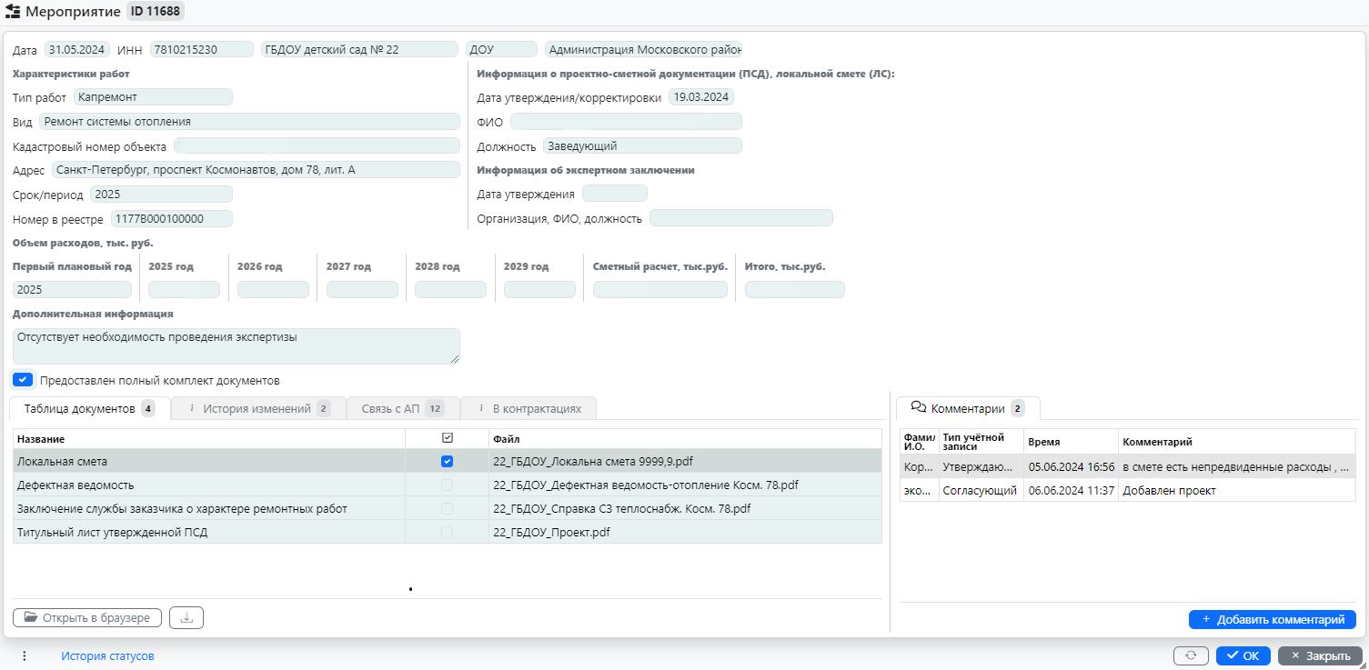Click the Мероприятие hierarchy icon in the title

tap(14, 12)
